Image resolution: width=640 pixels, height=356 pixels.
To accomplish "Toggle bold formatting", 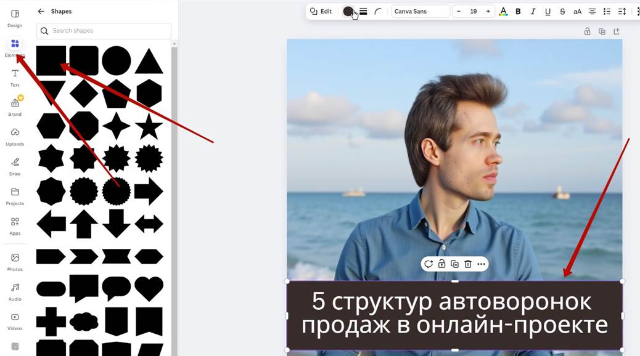I will tap(518, 11).
